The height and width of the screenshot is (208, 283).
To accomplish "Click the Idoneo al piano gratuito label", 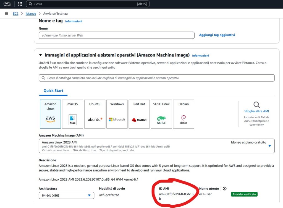I will pos(248,142).
